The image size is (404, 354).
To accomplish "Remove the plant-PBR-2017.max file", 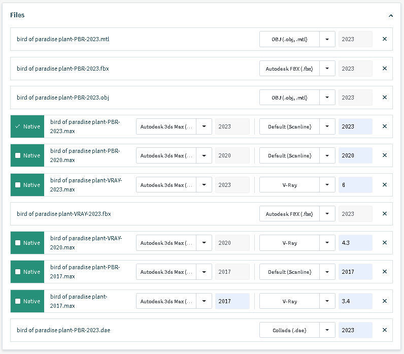I will (384, 272).
